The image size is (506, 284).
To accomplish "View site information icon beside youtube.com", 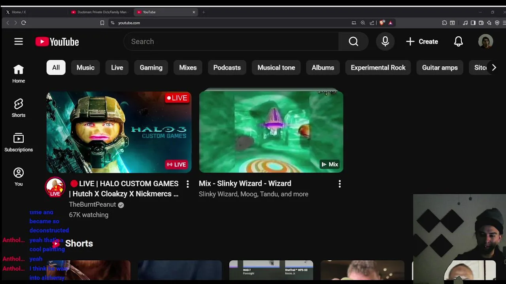I will 113,23.
